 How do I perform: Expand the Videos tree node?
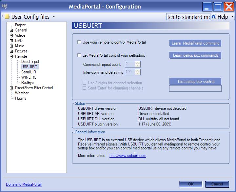coord(11,35)
